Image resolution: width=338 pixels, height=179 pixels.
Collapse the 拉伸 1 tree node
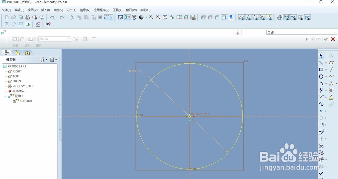point(5,96)
